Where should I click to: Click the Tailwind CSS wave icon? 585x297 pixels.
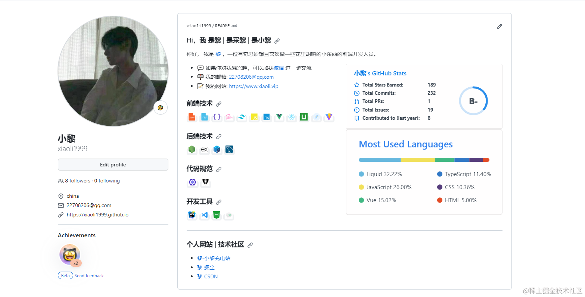tap(242, 117)
